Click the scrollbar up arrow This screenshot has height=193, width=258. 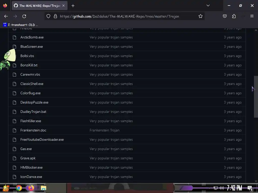point(256,30)
